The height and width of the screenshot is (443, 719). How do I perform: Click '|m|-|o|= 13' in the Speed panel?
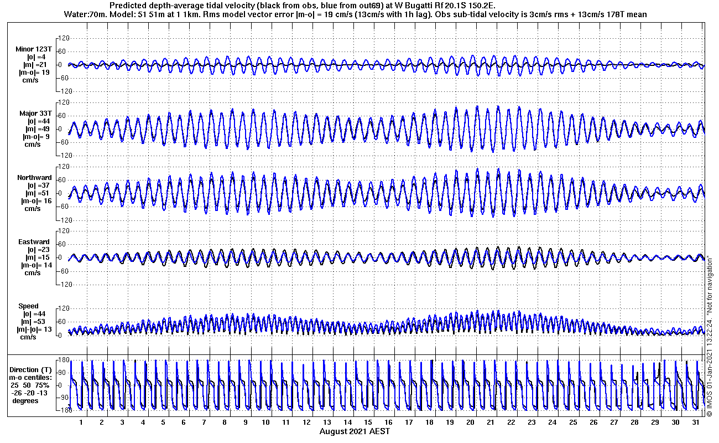(35, 329)
